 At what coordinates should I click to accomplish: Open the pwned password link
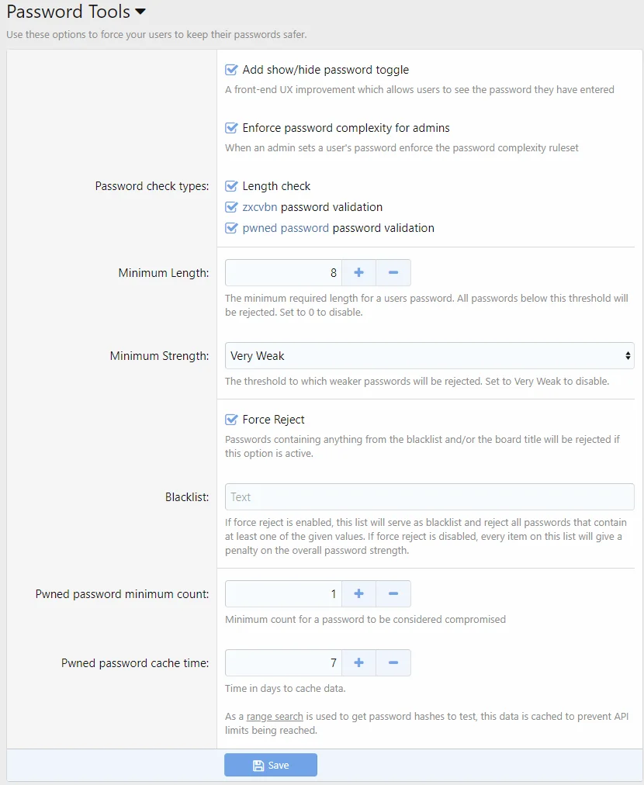coord(286,228)
